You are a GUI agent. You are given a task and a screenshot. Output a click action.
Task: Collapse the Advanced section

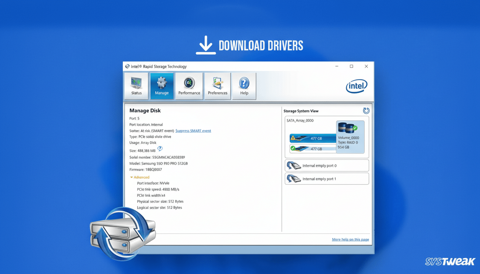pos(131,177)
